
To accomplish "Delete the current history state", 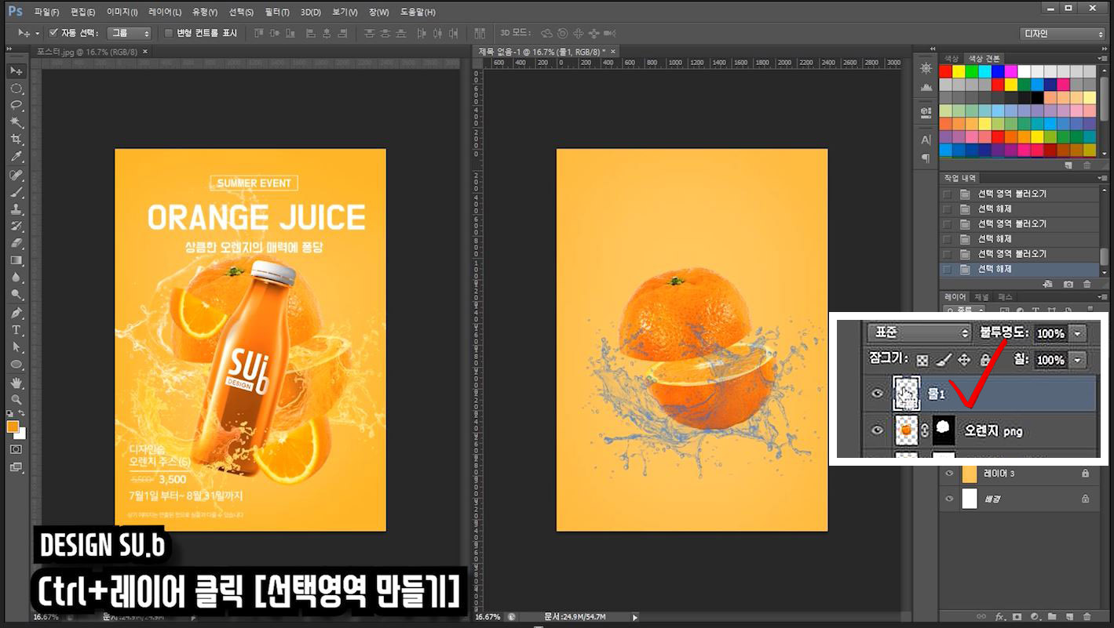I will [x=1087, y=284].
